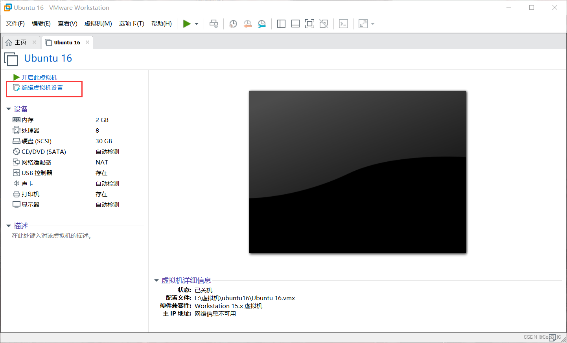Open the stretch display dropdown arrow
Image resolution: width=567 pixels, height=343 pixels.
(373, 24)
